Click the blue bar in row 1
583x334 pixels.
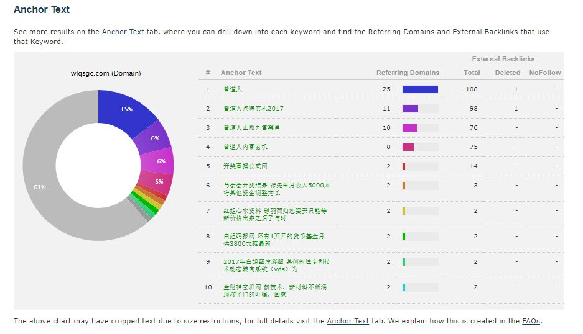[x=420, y=89]
